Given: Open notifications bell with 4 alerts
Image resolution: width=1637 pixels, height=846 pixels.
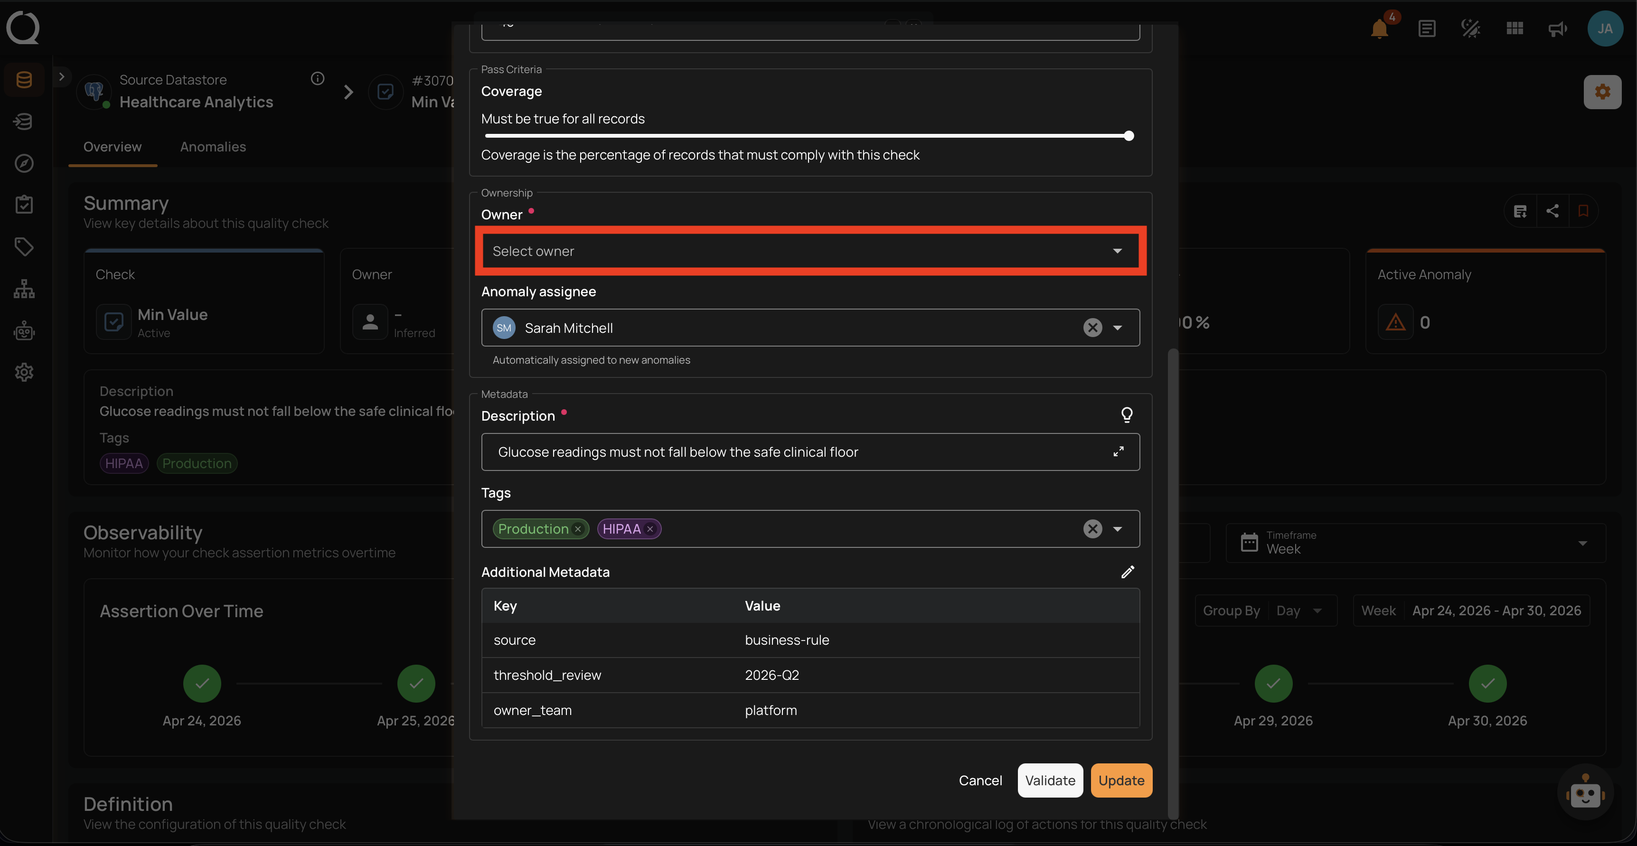Looking at the screenshot, I should tap(1380, 28).
